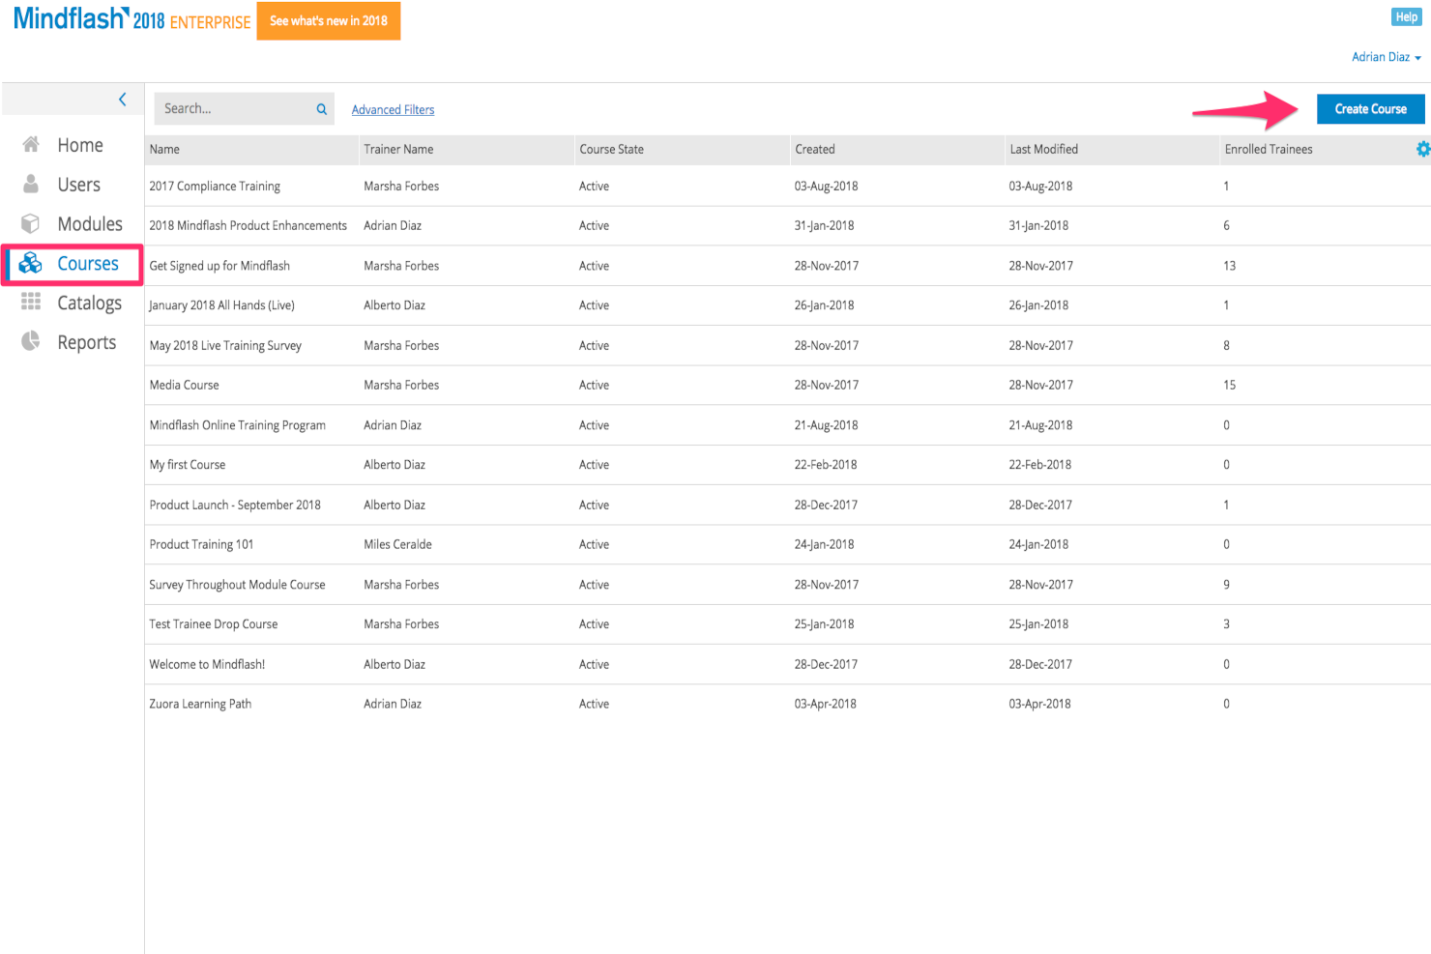Open the Home menu item
1431x954 pixels.
[x=80, y=145]
